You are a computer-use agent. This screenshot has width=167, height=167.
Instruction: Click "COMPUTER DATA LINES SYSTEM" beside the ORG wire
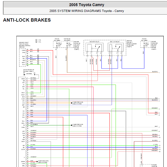click(x=78, y=103)
